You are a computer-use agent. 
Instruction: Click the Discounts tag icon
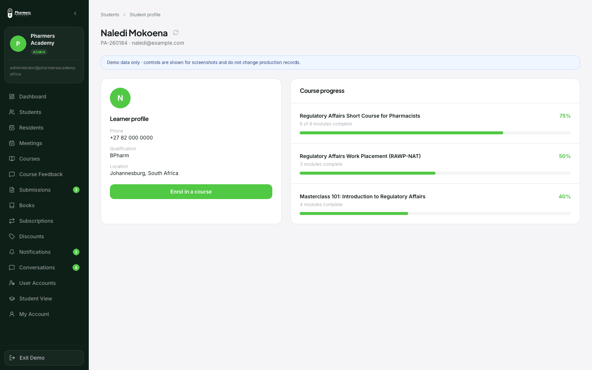pyautogui.click(x=12, y=236)
